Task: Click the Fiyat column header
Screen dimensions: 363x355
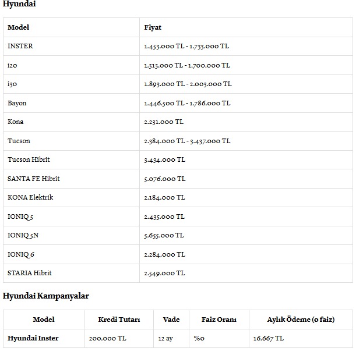Action: click(153, 27)
